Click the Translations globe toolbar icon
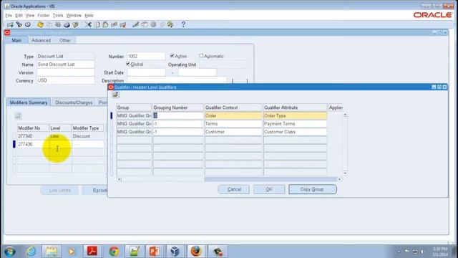 coord(153,24)
